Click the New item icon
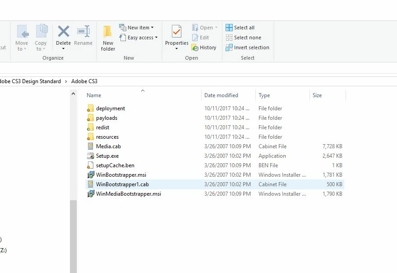 coord(123,28)
